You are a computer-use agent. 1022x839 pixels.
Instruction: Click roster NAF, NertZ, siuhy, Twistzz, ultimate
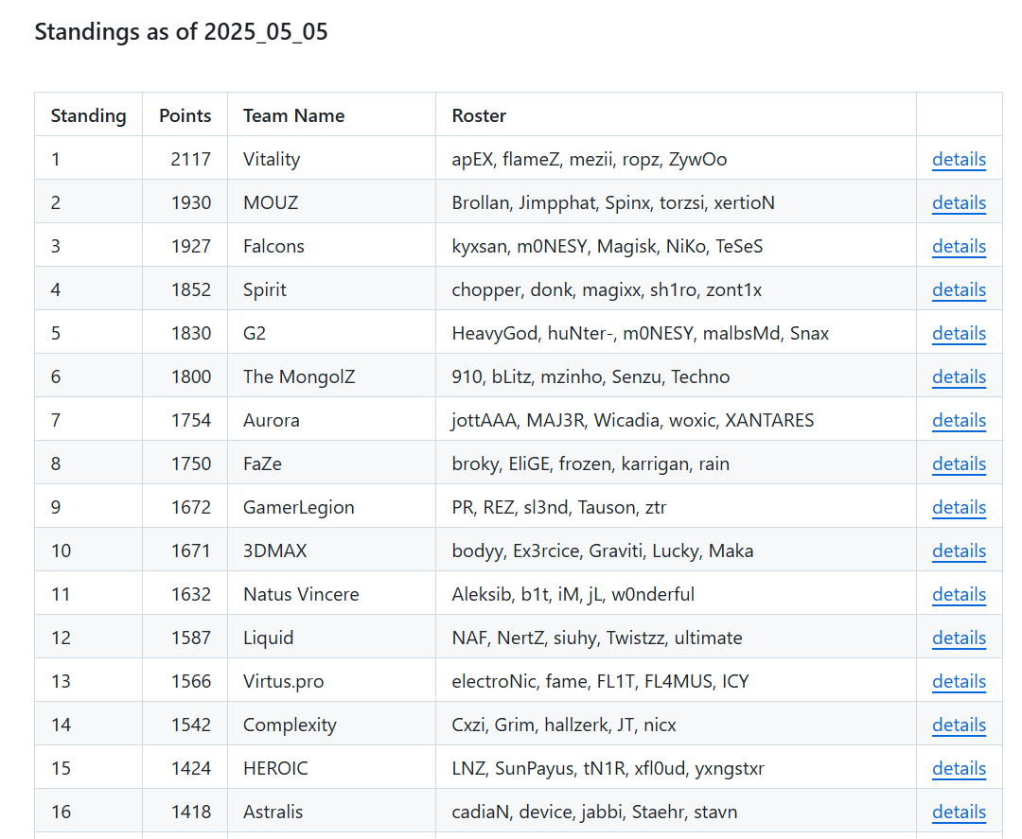[x=597, y=638]
